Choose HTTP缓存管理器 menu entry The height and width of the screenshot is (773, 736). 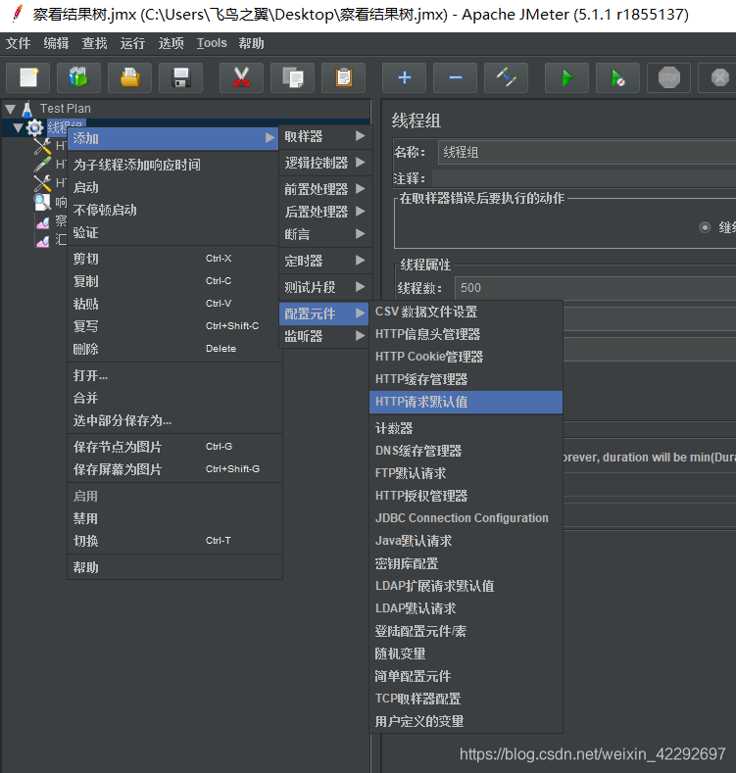pos(466,379)
